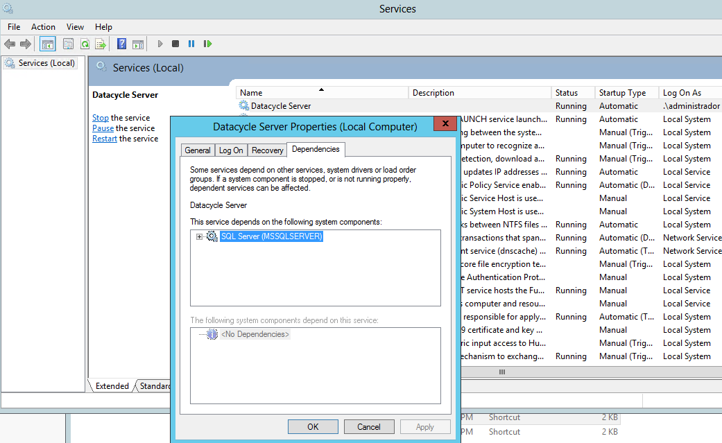Image resolution: width=722 pixels, height=443 pixels.
Task: Click the Automatic cell of Datacycle Server row
Action: (x=619, y=106)
